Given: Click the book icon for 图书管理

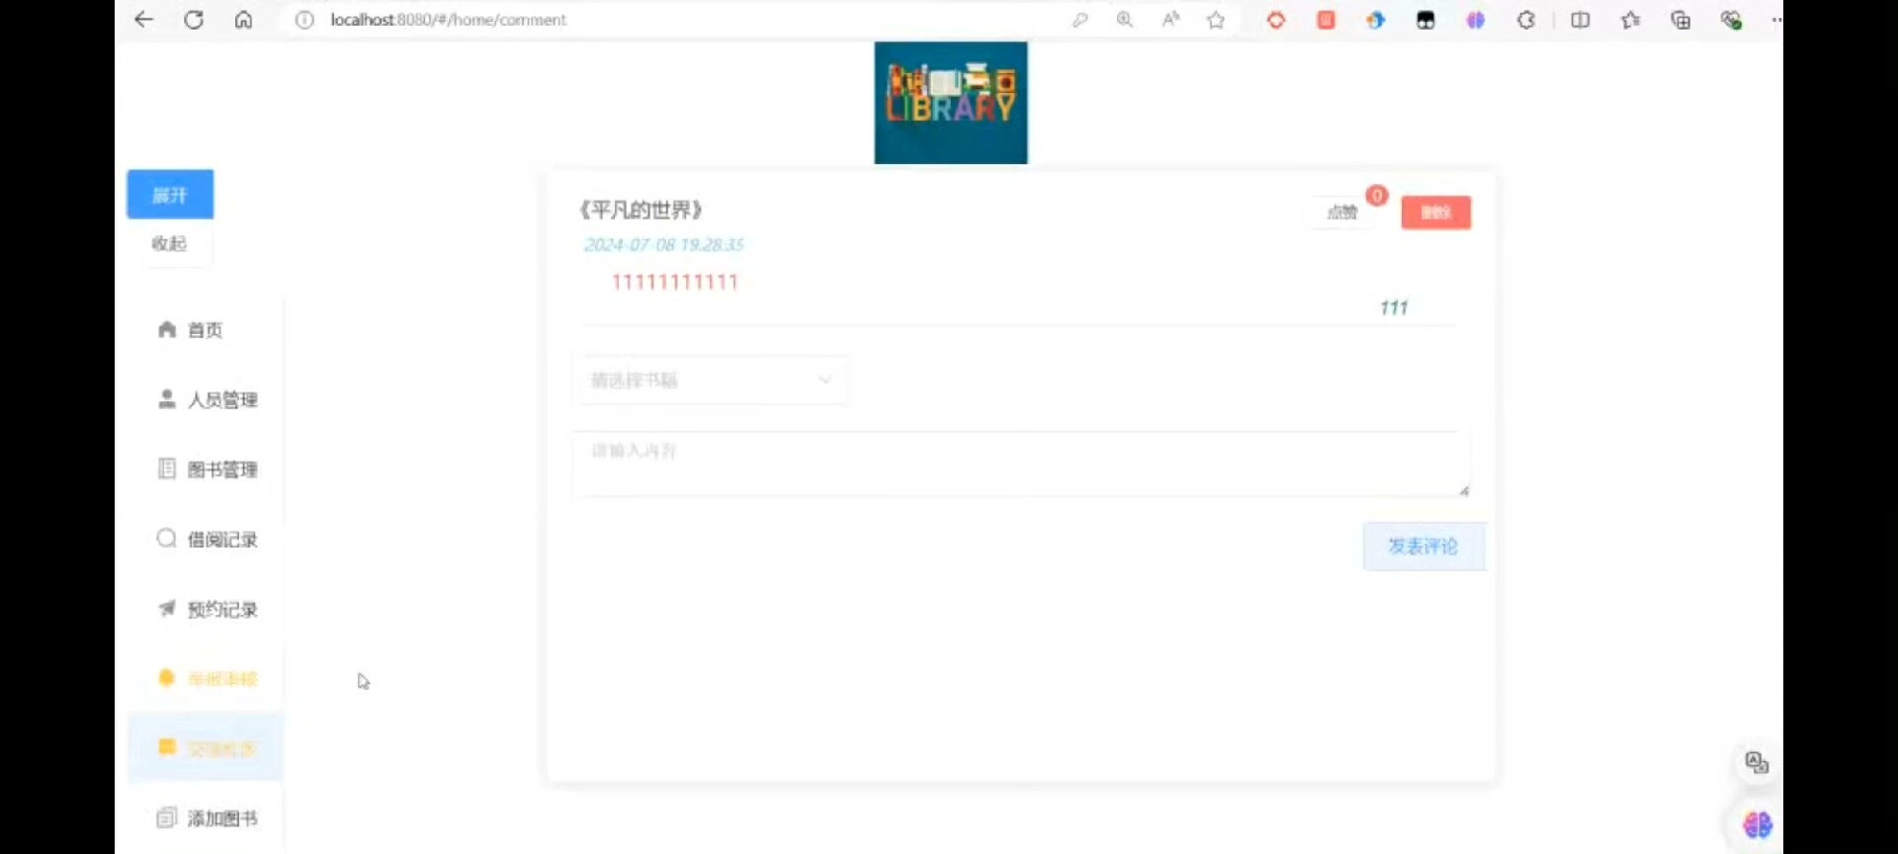Looking at the screenshot, I should (x=167, y=469).
